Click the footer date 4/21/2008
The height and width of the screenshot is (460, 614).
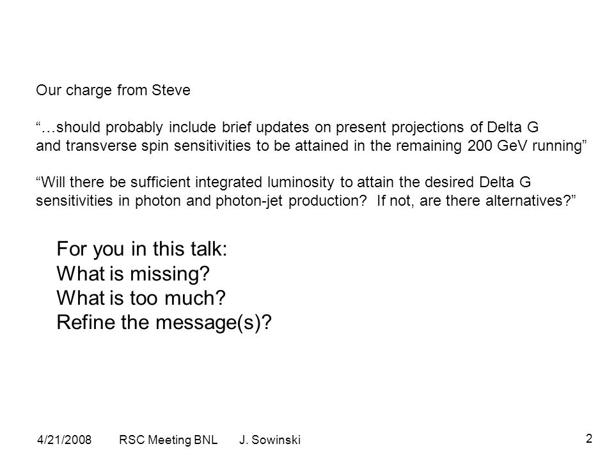pyautogui.click(x=64, y=440)
